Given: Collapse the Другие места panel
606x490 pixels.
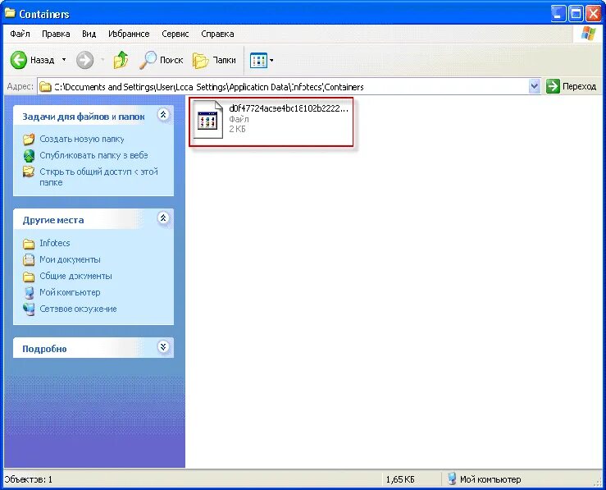Looking at the screenshot, I should pyautogui.click(x=163, y=218).
